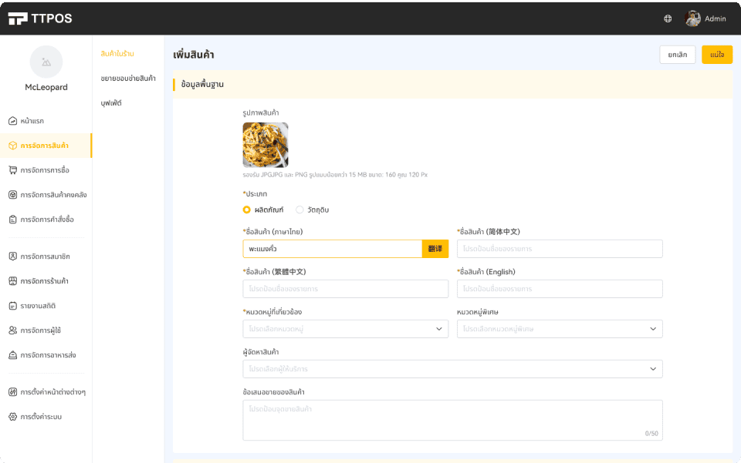Focus the ข้อเสนอขายของสินค้า text area
The image size is (741, 463).
coord(453,420)
